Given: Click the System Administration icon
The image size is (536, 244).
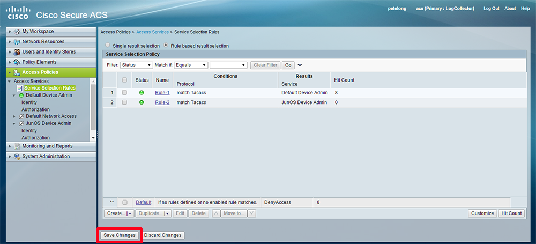Looking at the screenshot, I should point(17,157).
